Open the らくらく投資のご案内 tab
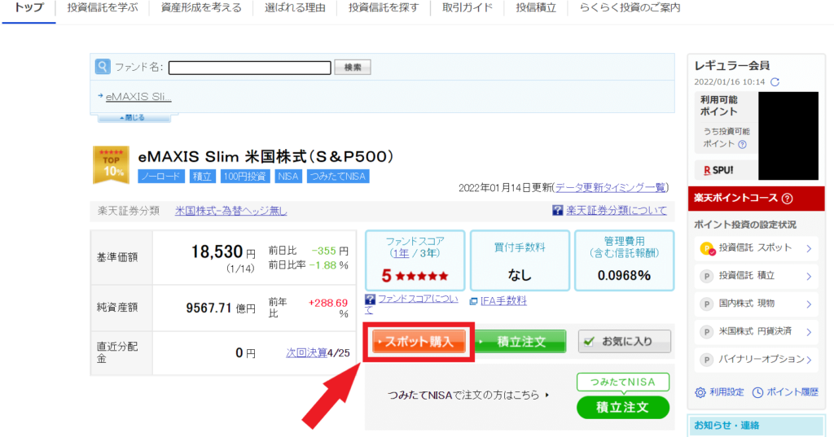834x437 pixels. [630, 8]
